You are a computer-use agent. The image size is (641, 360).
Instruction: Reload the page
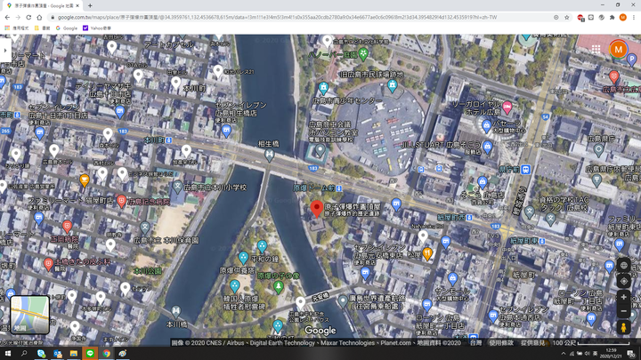point(28,17)
